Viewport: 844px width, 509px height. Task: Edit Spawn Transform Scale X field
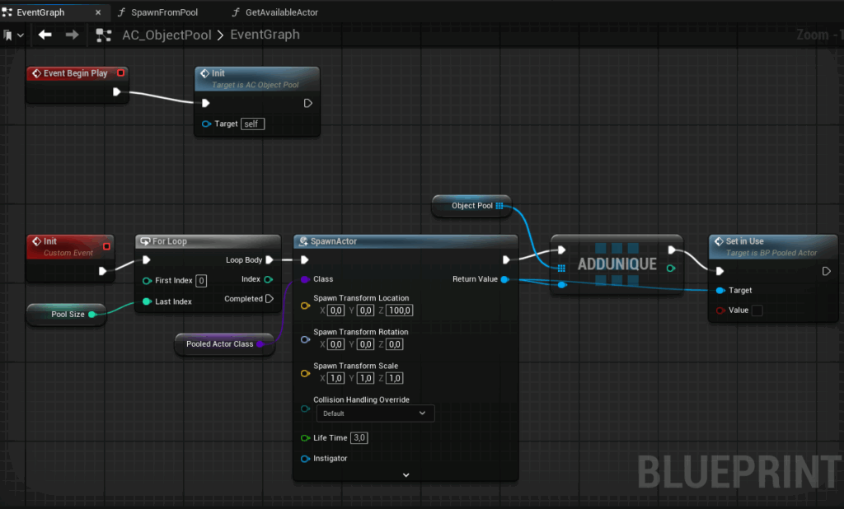coord(336,378)
